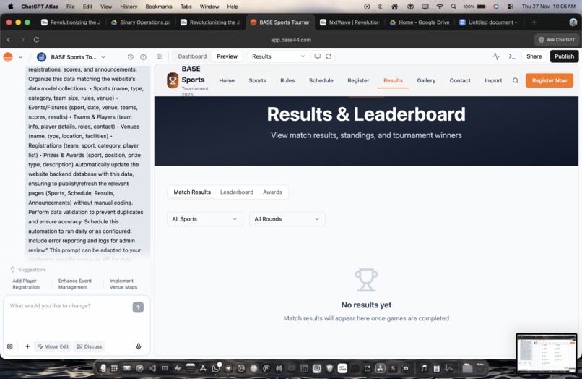Image resolution: width=582 pixels, height=379 pixels.
Task: Enable Visual Edit mode
Action: point(53,346)
